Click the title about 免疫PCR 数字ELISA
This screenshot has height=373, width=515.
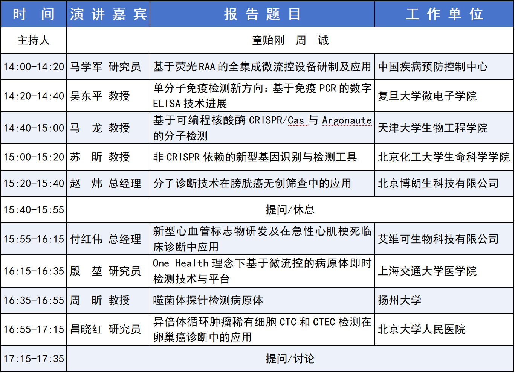pos(262,96)
